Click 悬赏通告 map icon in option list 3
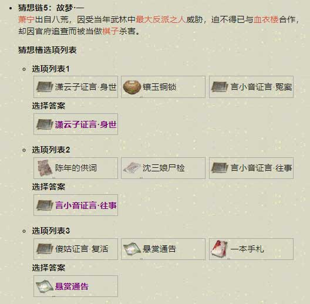The height and width of the screenshot is (304, 310). 132,249
